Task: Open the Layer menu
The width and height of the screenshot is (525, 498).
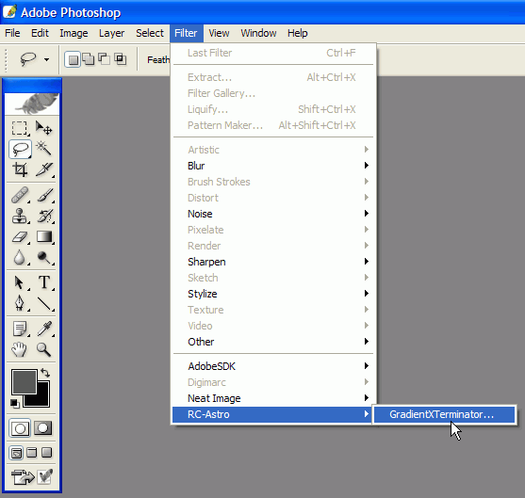Action: (x=111, y=33)
